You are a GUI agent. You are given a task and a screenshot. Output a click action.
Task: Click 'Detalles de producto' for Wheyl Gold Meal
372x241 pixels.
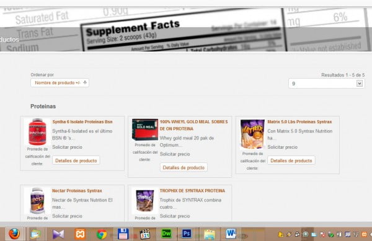click(x=184, y=167)
